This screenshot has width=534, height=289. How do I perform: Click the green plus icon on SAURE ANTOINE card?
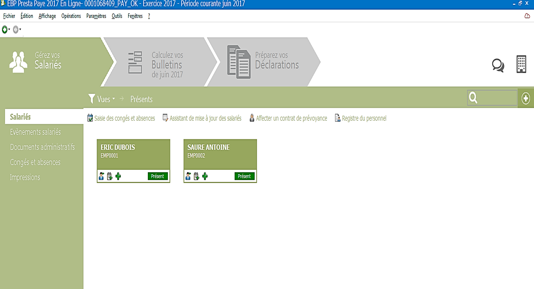205,176
